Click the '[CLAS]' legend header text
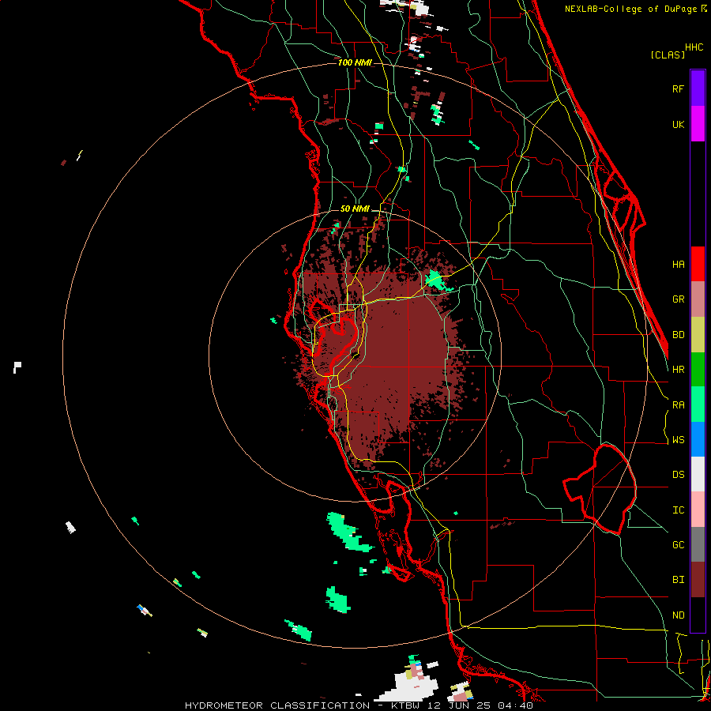This screenshot has height=711, width=711. tap(668, 55)
